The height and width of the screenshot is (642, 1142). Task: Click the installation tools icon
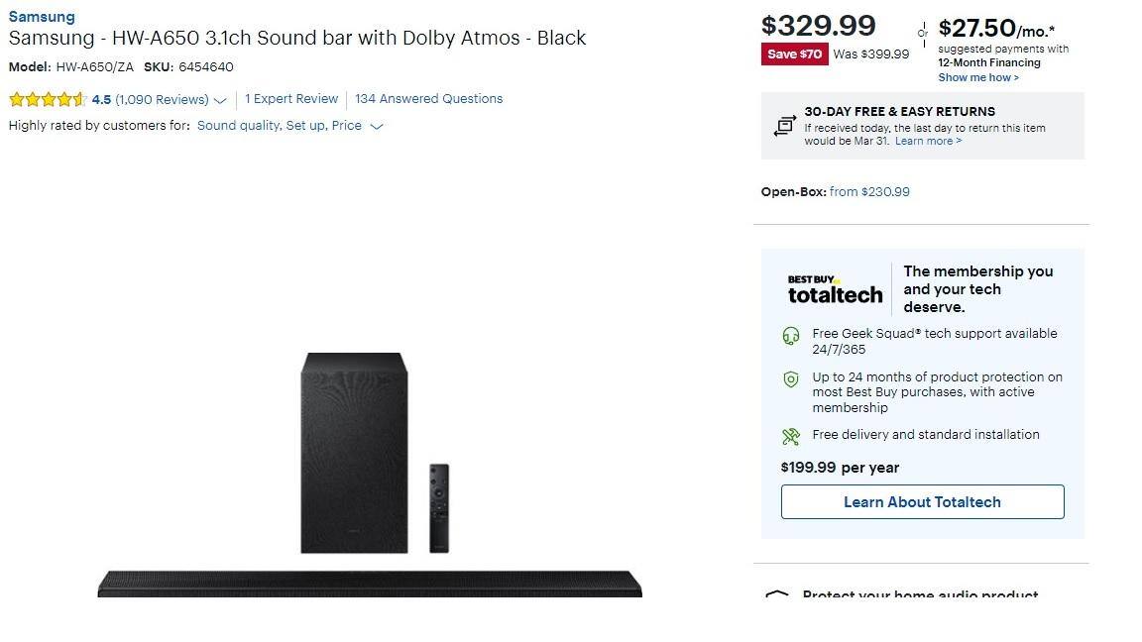click(790, 436)
